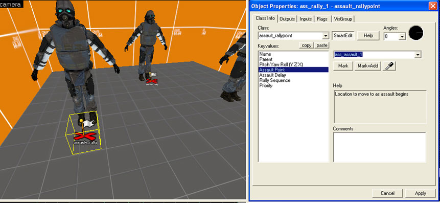Screen dimensions: 440x203
Task: Open the Flags tab
Action: (x=322, y=19)
